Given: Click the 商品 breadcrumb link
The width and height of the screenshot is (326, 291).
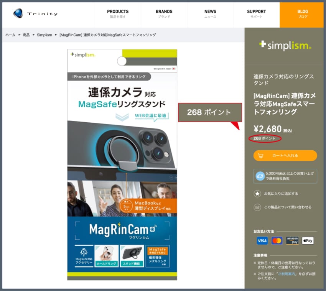Looking at the screenshot, I should pyautogui.click(x=26, y=35).
